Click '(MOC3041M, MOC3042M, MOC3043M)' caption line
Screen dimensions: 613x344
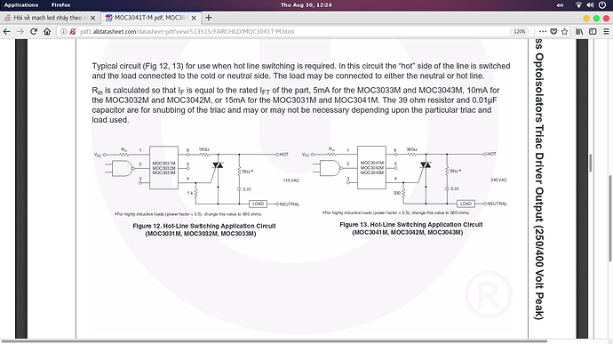[408, 233]
